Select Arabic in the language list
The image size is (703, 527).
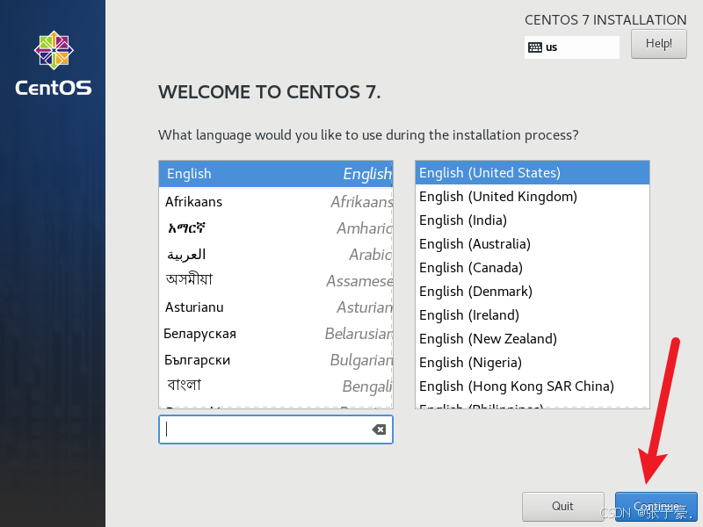(x=276, y=255)
